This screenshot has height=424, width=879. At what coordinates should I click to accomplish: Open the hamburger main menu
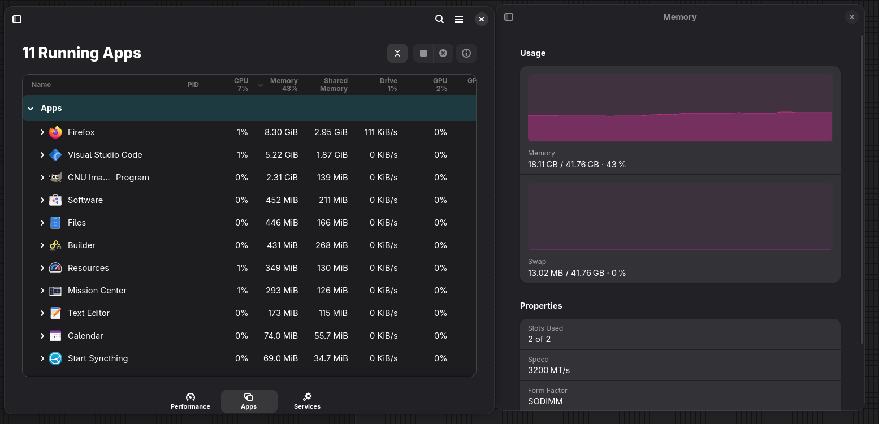pos(459,19)
